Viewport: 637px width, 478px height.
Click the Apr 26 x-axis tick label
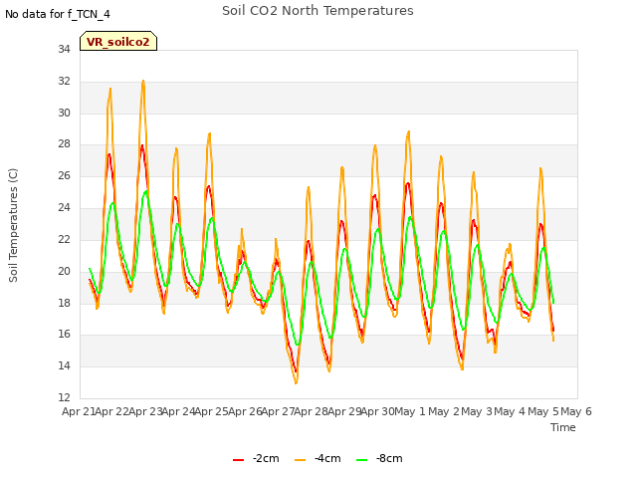(245, 411)
